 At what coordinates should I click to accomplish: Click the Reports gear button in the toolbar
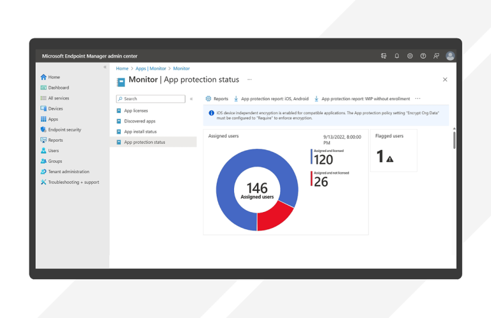217,99
